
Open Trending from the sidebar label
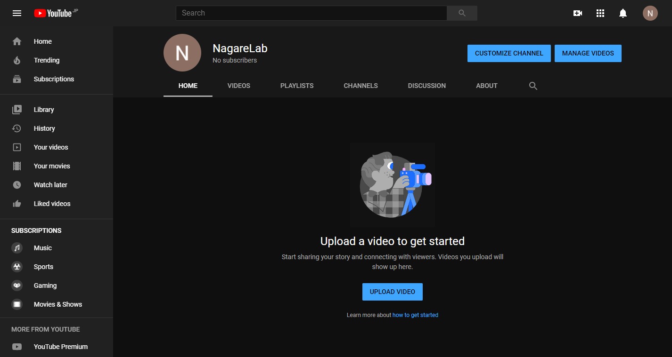coord(47,60)
